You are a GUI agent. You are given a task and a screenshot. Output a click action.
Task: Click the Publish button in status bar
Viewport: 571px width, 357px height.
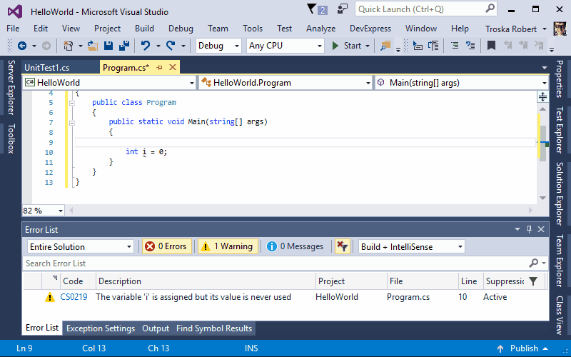pos(523,348)
